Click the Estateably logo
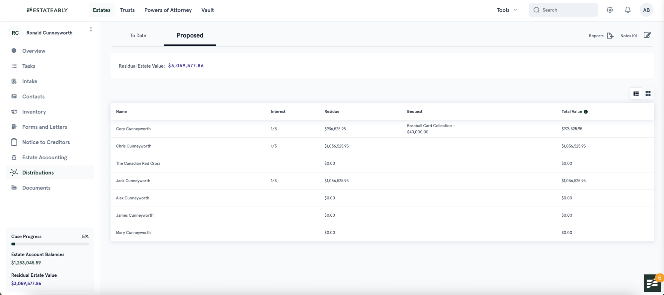The width and height of the screenshot is (664, 295). pos(47,10)
